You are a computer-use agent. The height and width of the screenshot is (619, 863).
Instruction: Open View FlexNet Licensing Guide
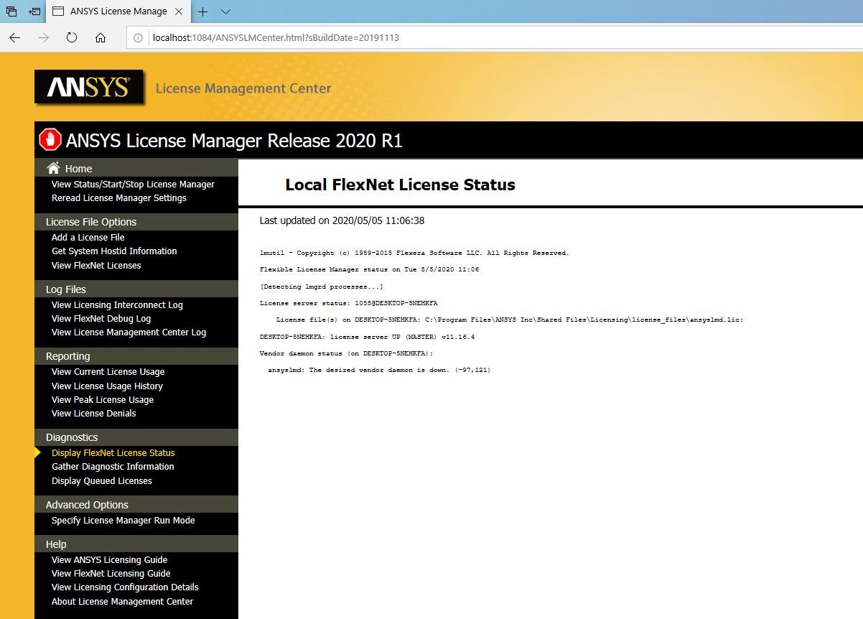(x=111, y=574)
